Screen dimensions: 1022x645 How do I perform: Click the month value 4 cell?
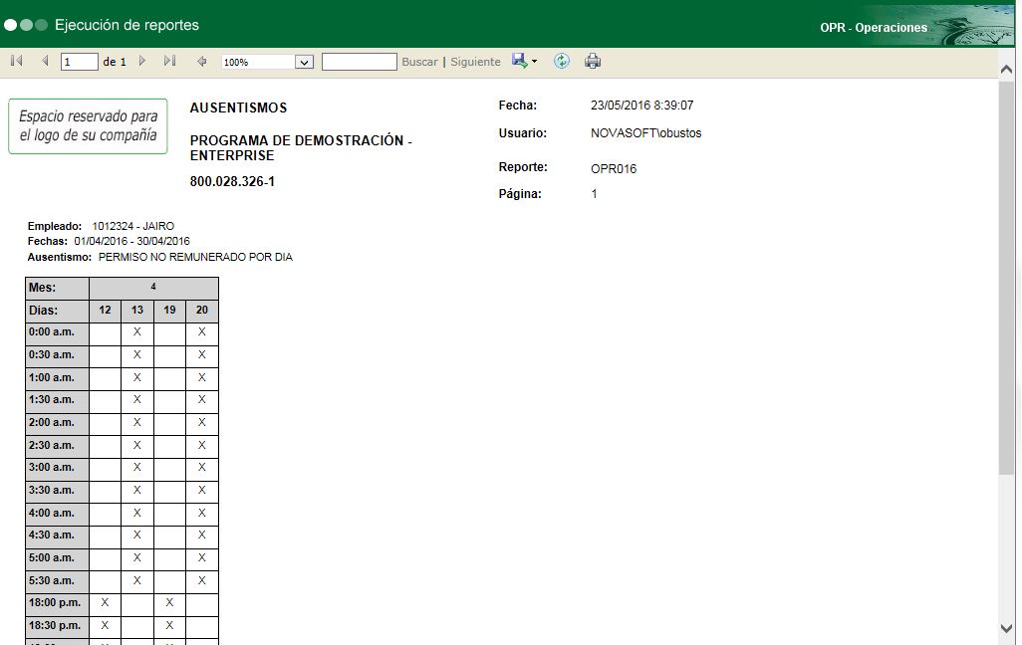point(153,288)
